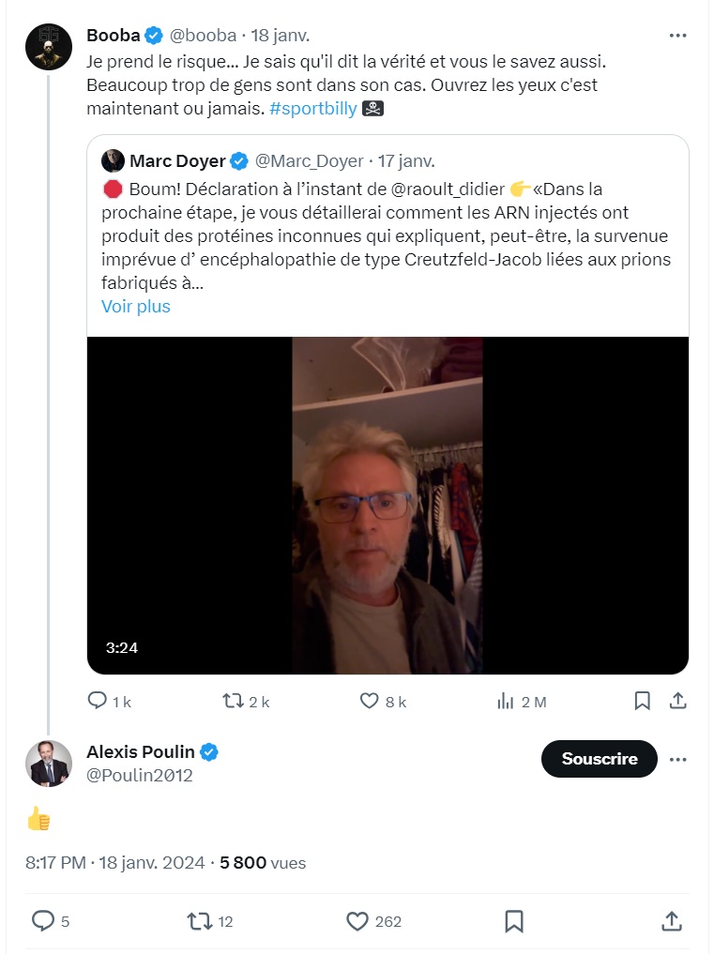Click the Souscrire button
714x954 pixels.
tap(599, 759)
